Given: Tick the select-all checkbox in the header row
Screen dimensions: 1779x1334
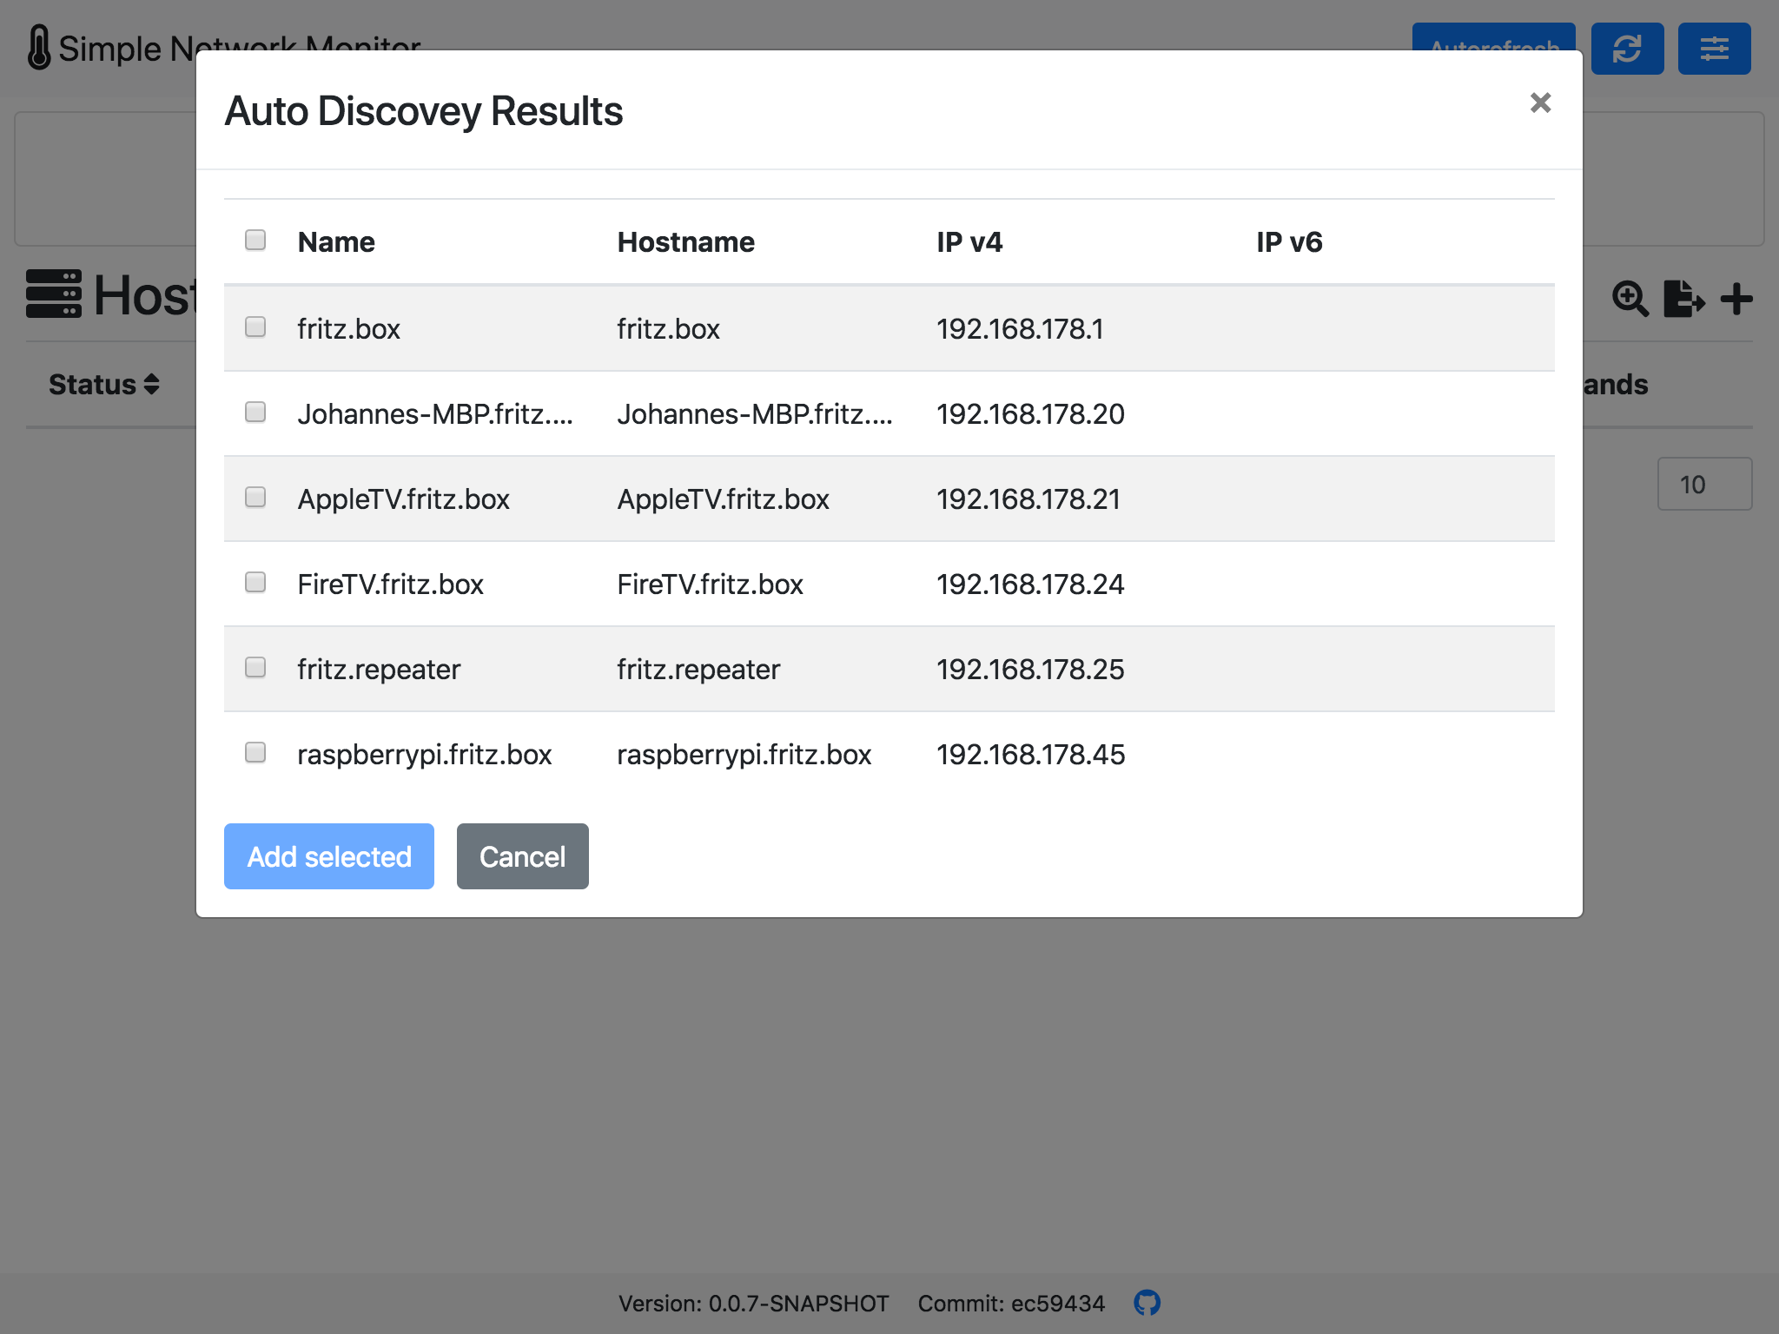Looking at the screenshot, I should [x=255, y=238].
